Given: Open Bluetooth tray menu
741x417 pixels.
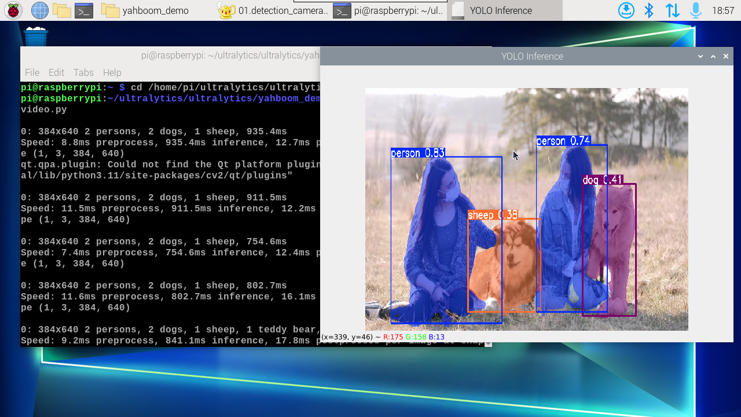Looking at the screenshot, I should point(649,10).
